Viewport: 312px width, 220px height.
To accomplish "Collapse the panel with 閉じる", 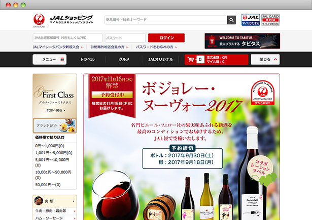I will pos(265,59).
